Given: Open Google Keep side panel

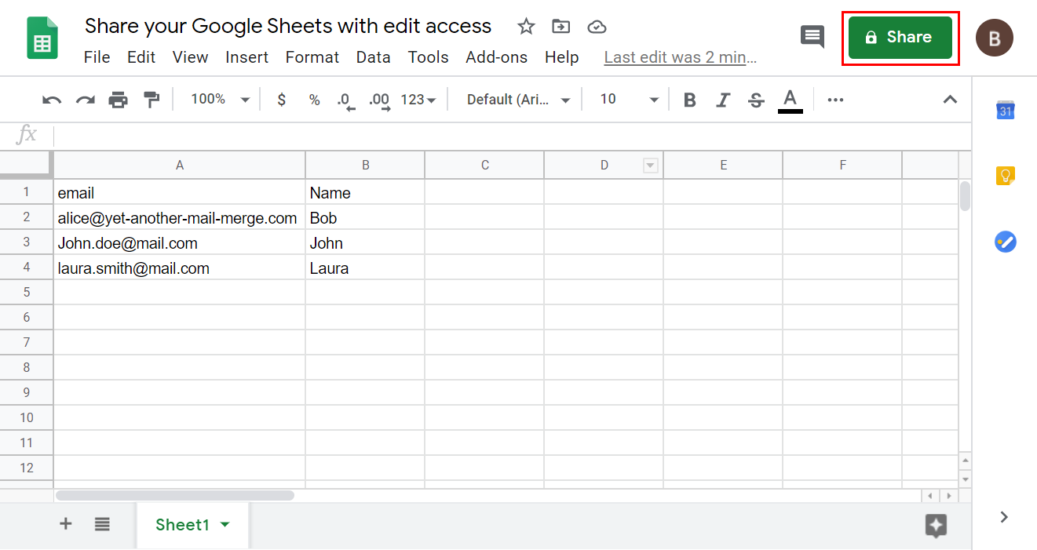Looking at the screenshot, I should point(1006,176).
